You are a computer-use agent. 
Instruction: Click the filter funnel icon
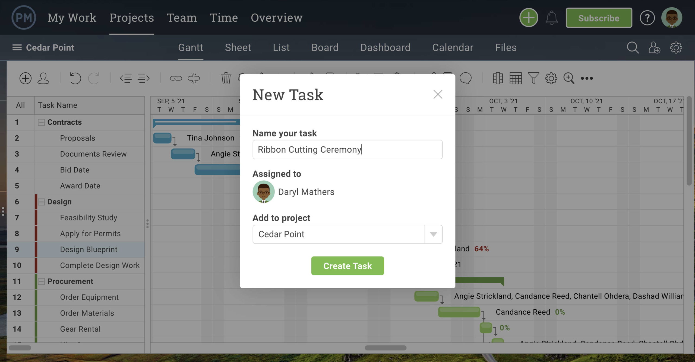point(533,78)
